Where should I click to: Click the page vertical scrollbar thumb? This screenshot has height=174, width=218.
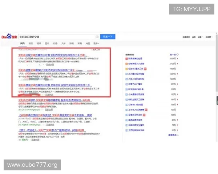[217, 63]
